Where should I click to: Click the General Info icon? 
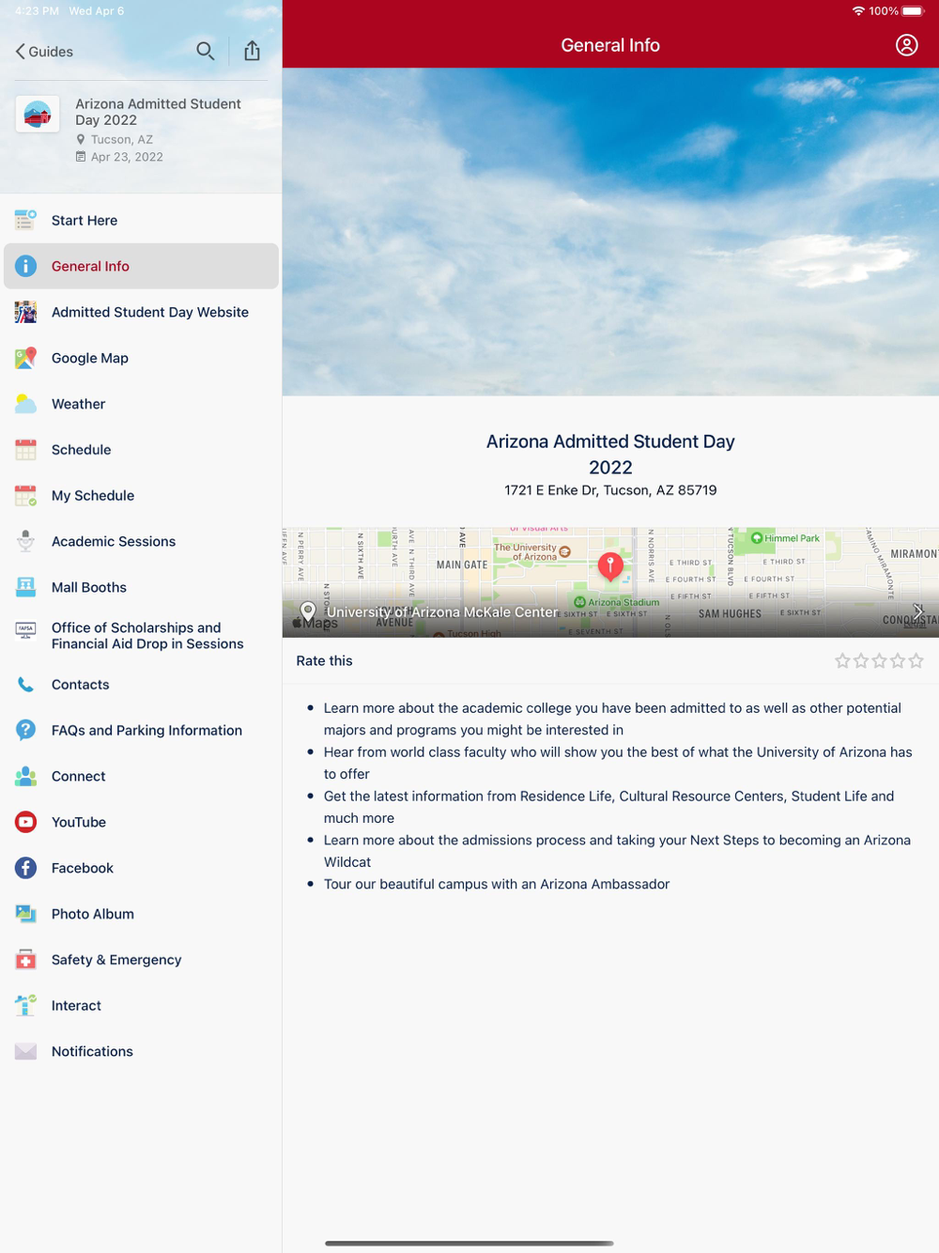click(x=26, y=267)
